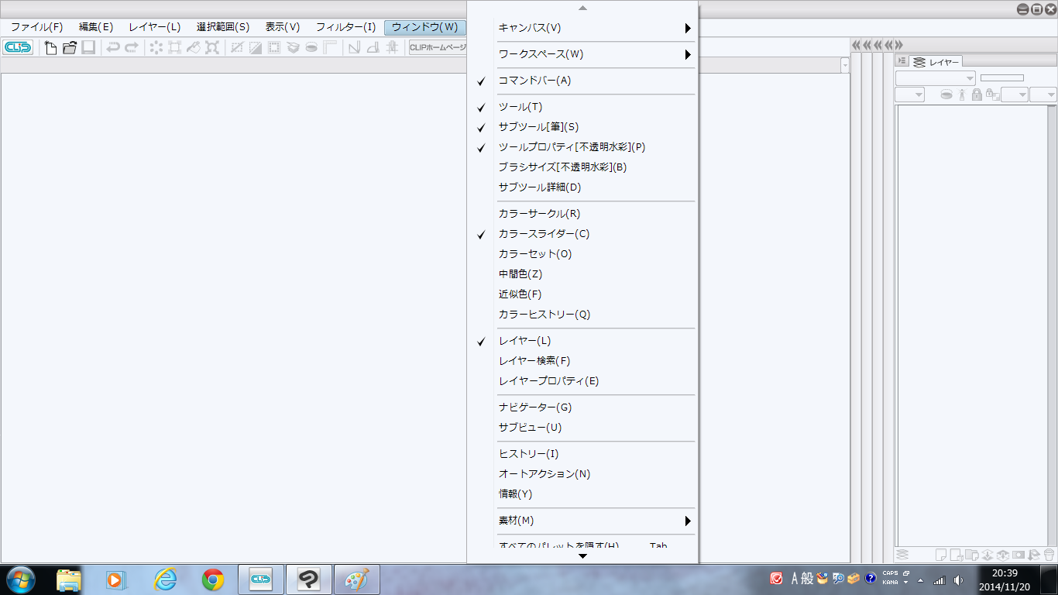Open Chrome from the taskbar
This screenshot has width=1058, height=595.
click(x=213, y=579)
